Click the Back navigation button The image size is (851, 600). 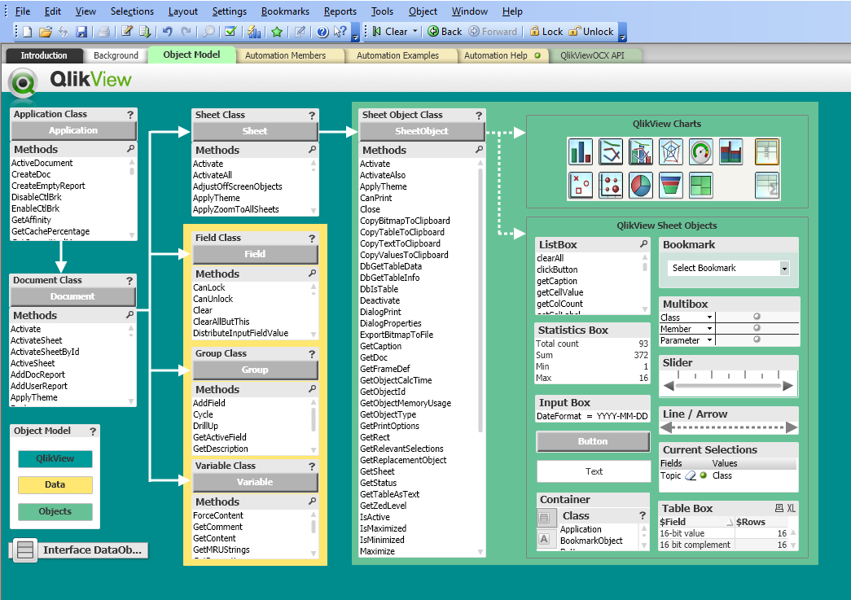point(445,32)
